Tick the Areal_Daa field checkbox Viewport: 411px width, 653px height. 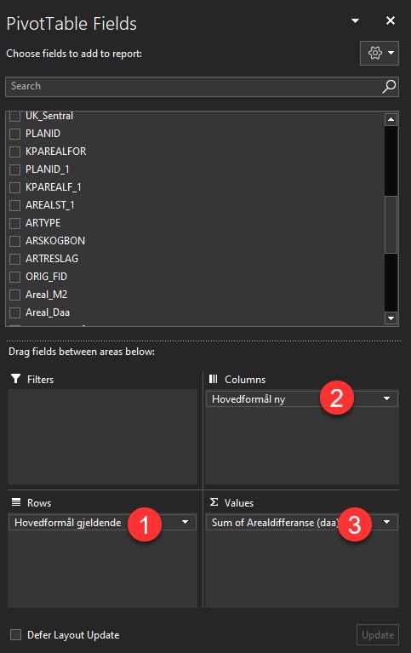pos(14,312)
